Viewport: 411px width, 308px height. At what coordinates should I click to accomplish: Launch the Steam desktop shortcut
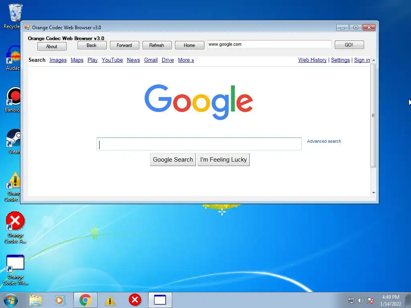pos(14,141)
